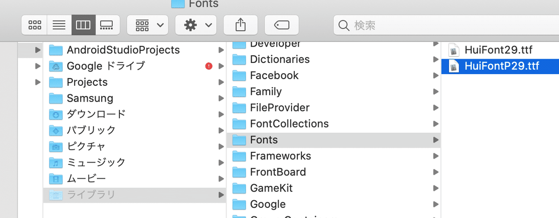Image resolution: width=559 pixels, height=218 pixels.
Task: Select column view mode
Action: (83, 25)
